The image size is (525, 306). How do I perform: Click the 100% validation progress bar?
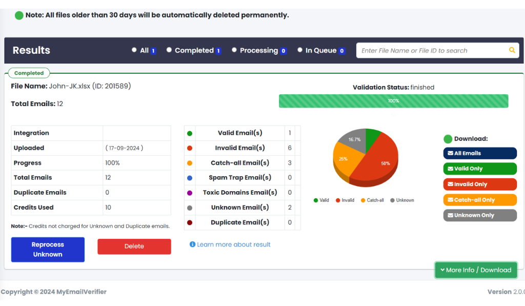pos(393,101)
